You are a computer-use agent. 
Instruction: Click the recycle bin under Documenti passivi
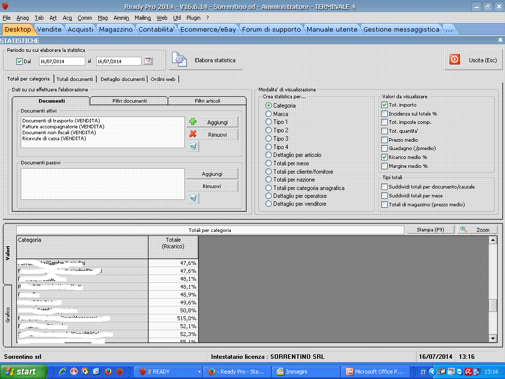tap(193, 198)
